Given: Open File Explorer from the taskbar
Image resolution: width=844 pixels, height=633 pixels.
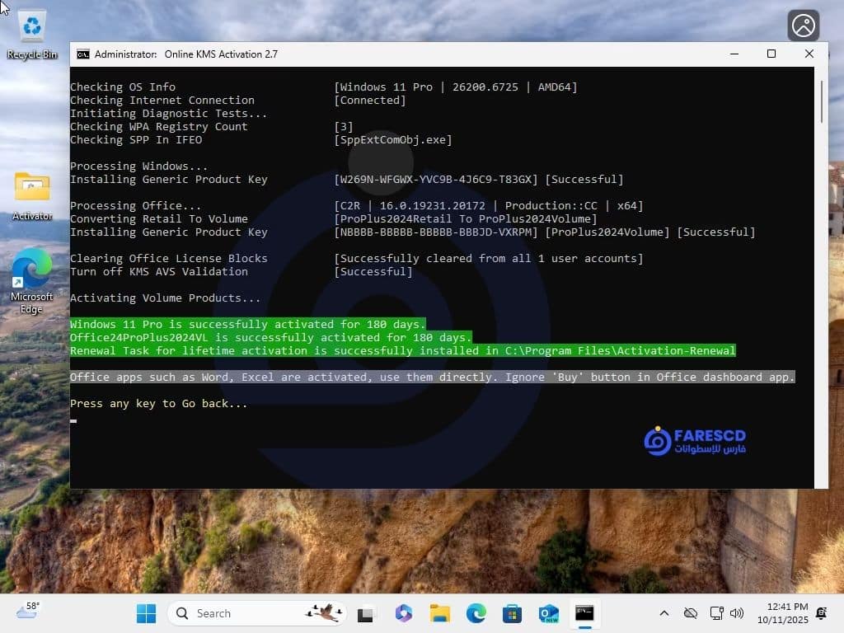Looking at the screenshot, I should click(x=439, y=613).
